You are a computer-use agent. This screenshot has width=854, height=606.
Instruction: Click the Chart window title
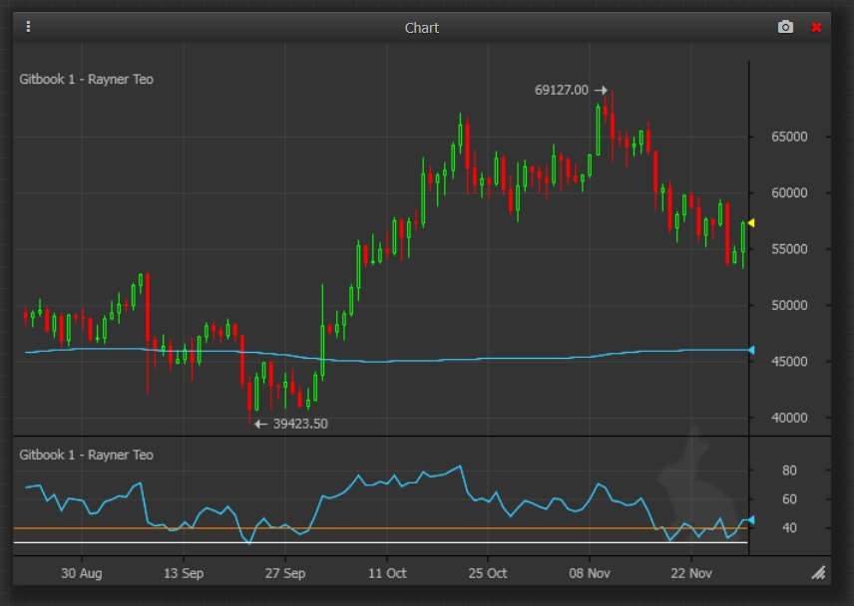(x=421, y=27)
